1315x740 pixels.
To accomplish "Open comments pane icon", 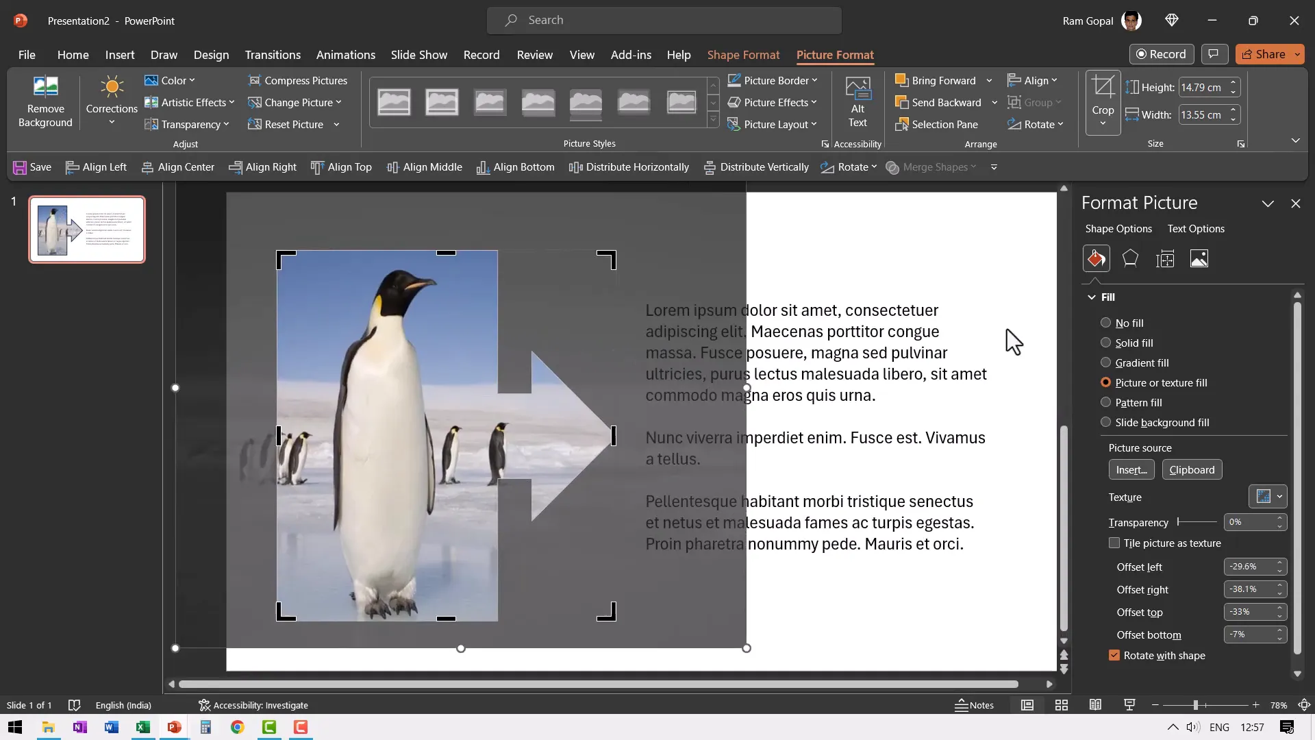I will (1214, 54).
